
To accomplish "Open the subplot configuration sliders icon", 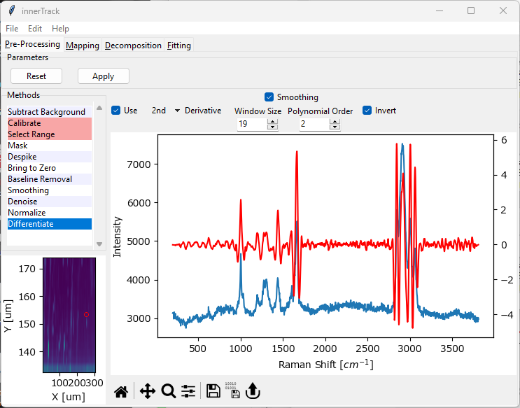I will click(x=188, y=391).
